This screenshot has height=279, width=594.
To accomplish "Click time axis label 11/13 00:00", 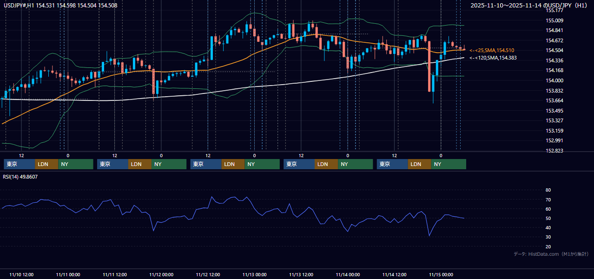I will pyautogui.click(x=255, y=274).
